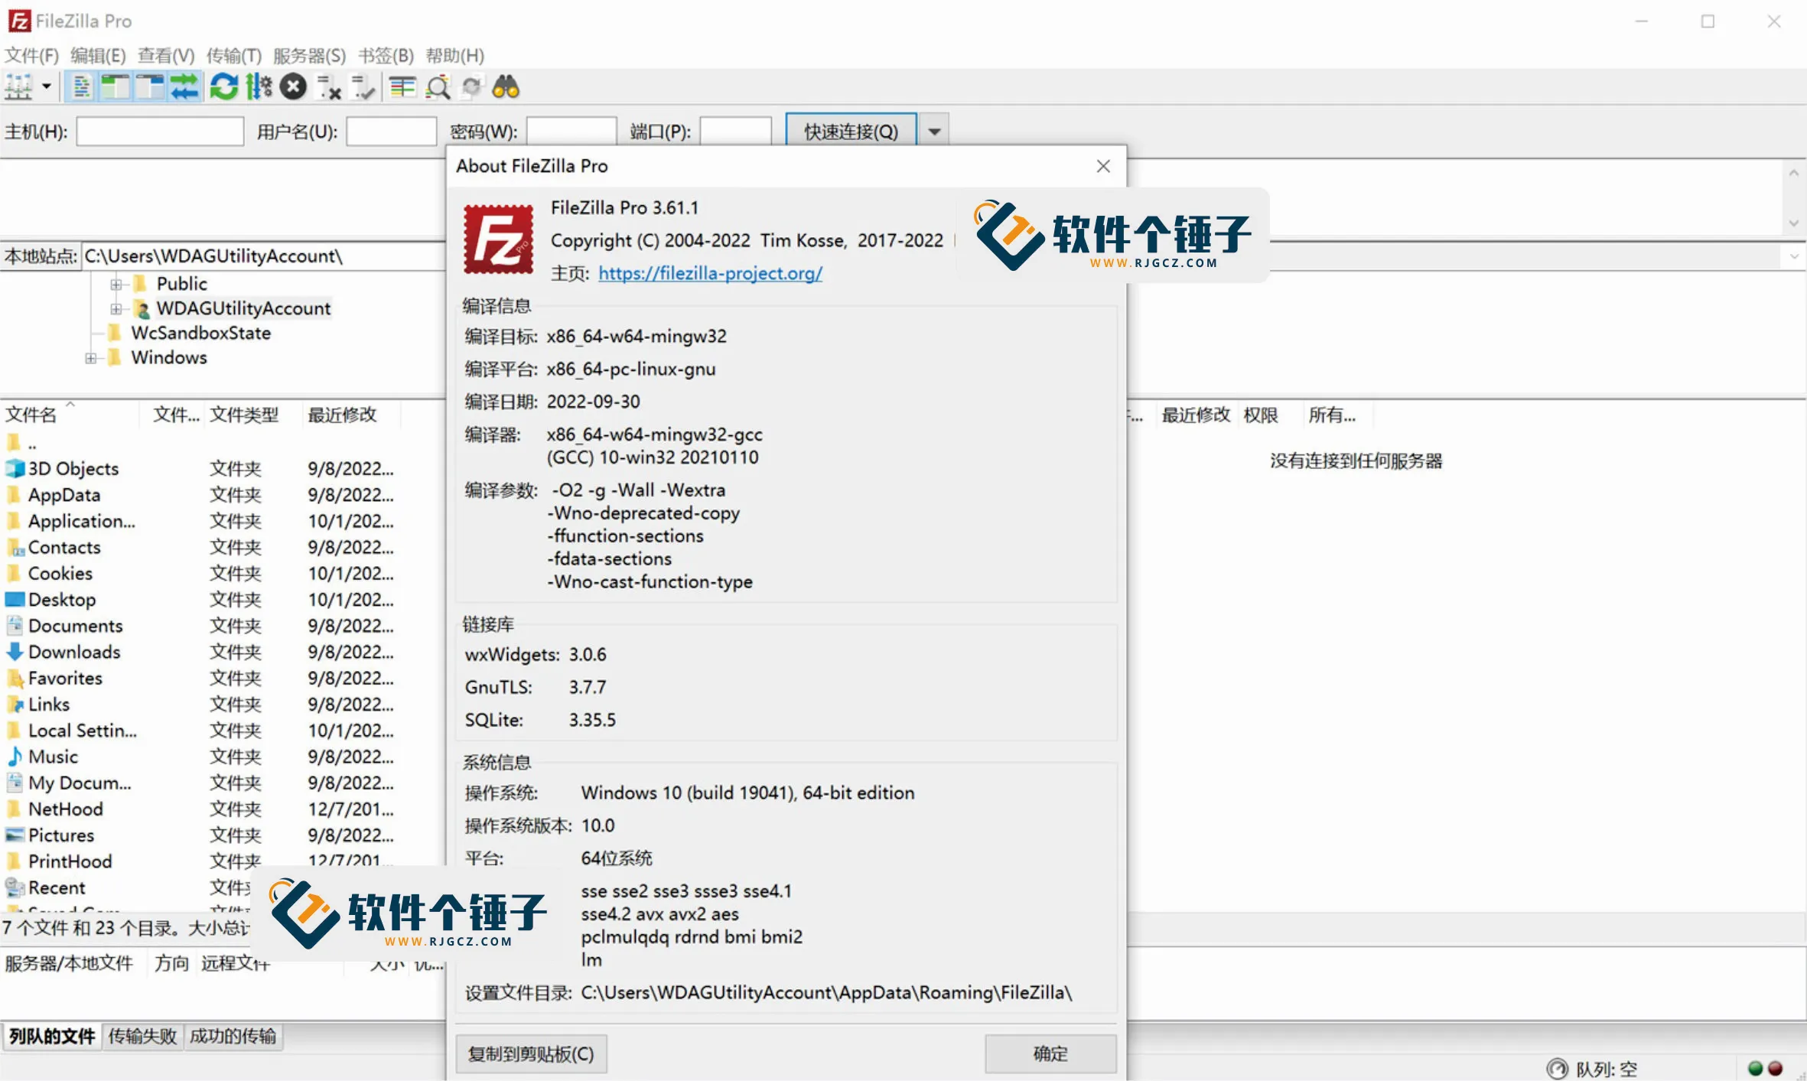Click message log scrollbar up arrow
This screenshot has height=1081, width=1807.
pyautogui.click(x=1793, y=173)
